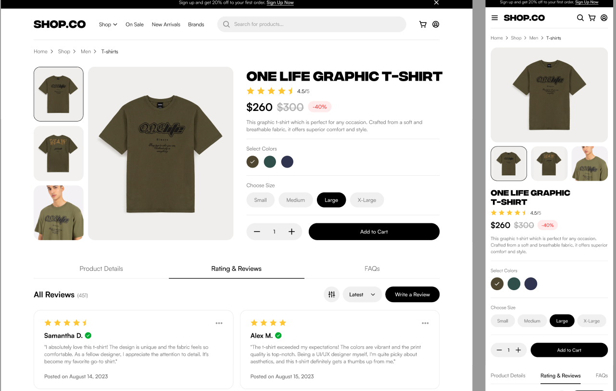
Task: Select Small size in the mobile view
Action: (x=503, y=321)
